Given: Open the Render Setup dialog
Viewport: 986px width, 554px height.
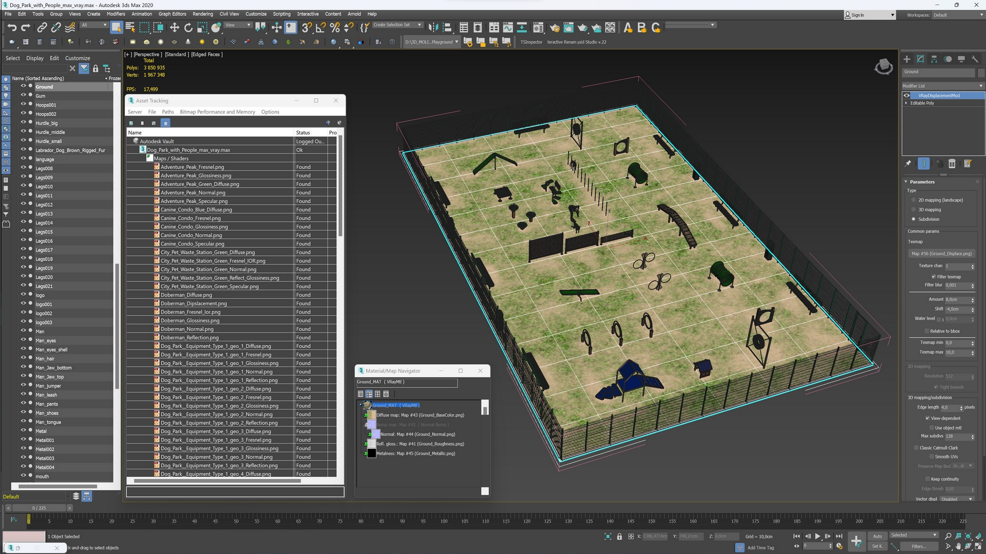Looking at the screenshot, I should coord(555,27).
